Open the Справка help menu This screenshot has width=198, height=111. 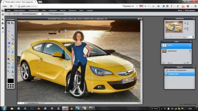point(90,10)
